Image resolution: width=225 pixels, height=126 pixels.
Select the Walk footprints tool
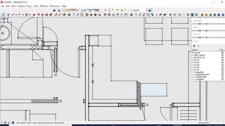pyautogui.click(x=165, y=15)
